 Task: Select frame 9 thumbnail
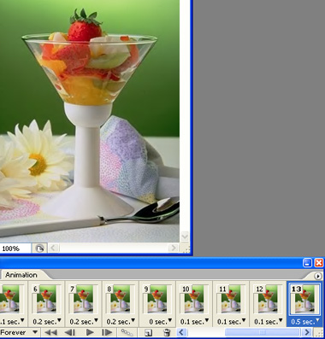click(157, 299)
